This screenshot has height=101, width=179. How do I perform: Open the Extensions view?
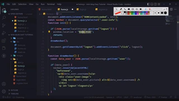pos(4,40)
